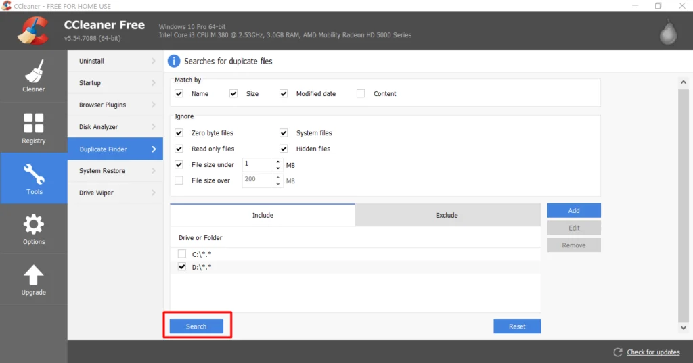Open Check for updates link
The image size is (693, 363).
tap(653, 352)
